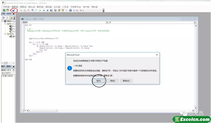Toggle Design Mode ruler icon

[x=51, y=10]
